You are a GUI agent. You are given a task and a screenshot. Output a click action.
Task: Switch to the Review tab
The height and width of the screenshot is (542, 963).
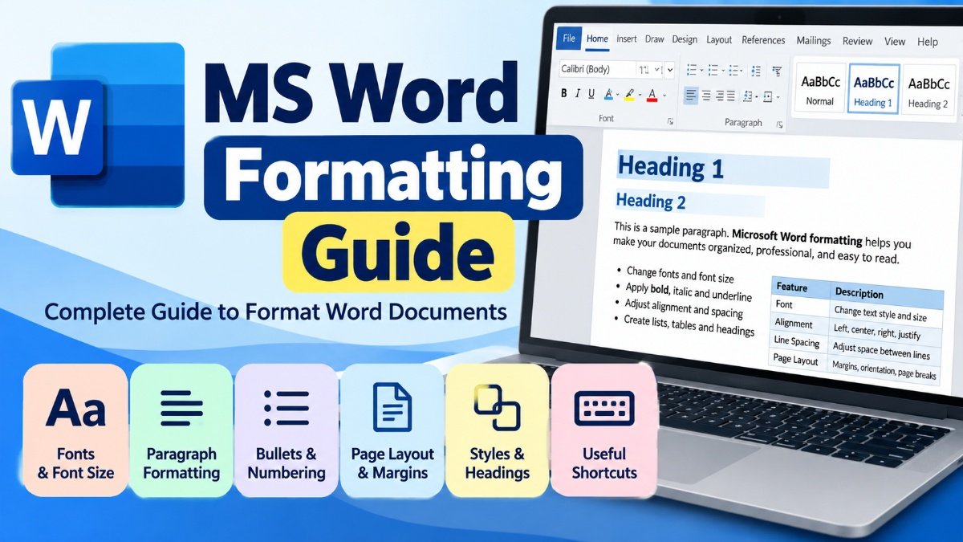[x=857, y=41]
